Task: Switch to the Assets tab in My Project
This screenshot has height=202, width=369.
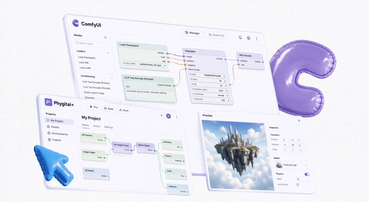Action: point(97,126)
